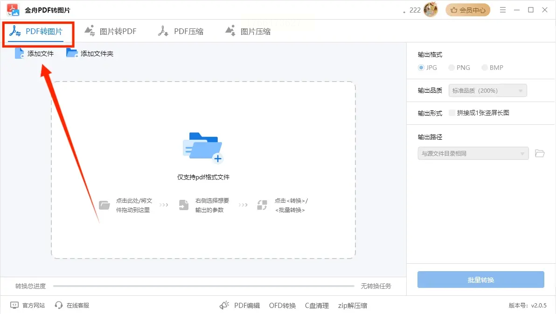Open the C盘清理 tool
556x314 pixels.
[x=317, y=306]
